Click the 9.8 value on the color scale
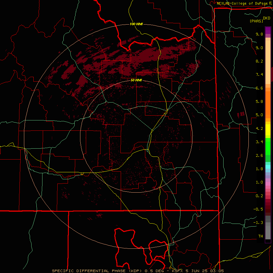This screenshot has width=273, height=273. click(259, 34)
